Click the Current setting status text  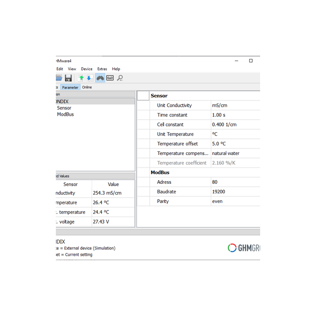79,254
